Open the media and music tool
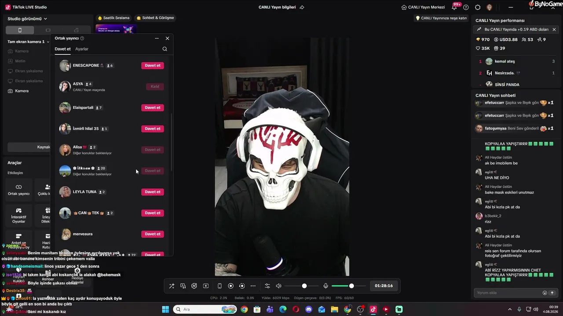563x316 pixels. tap(183, 286)
